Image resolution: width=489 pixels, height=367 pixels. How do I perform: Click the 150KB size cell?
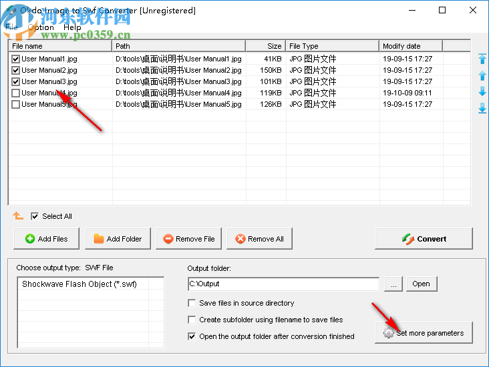(271, 70)
